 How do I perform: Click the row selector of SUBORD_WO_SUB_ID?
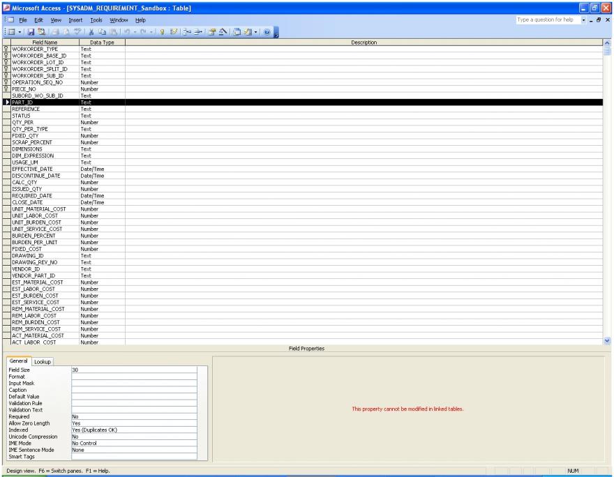point(6,96)
